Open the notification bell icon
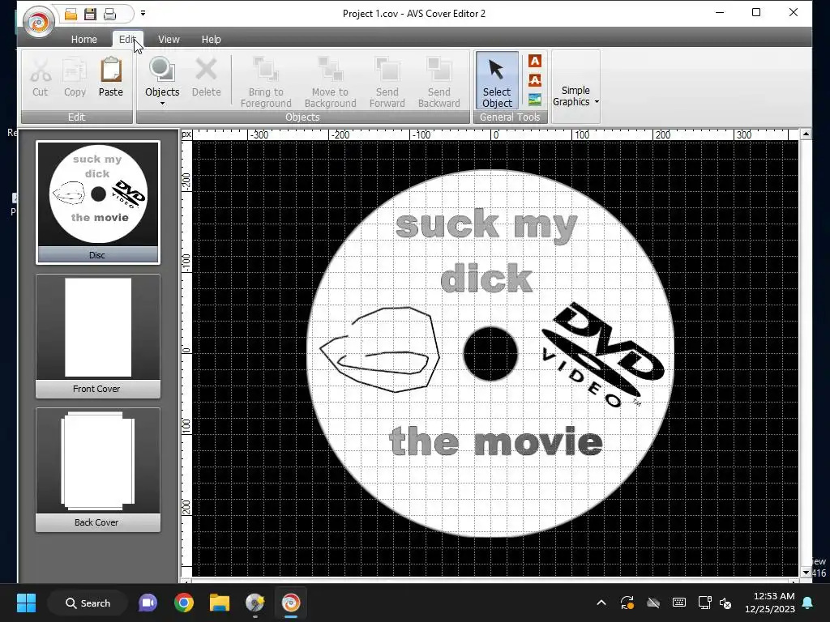Image resolution: width=830 pixels, height=622 pixels. (808, 603)
